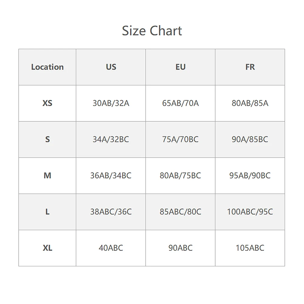The image size is (304, 304).
Task: Click the 80AB/85A cell
Action: 250,103
